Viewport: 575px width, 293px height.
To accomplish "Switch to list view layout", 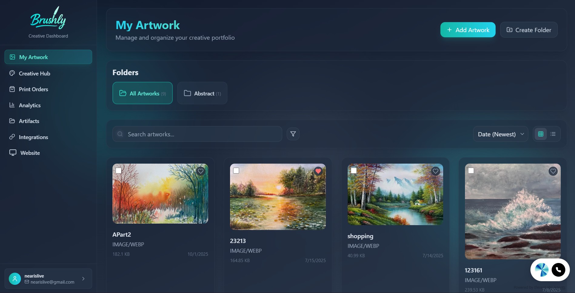I will pyautogui.click(x=553, y=134).
